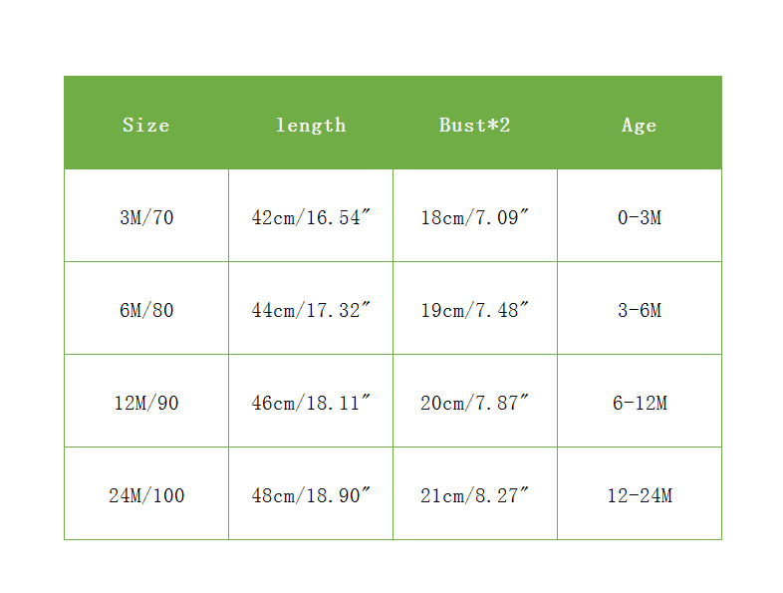Select the 19cm/7.48″ bust cell
The height and width of the screenshot is (593, 783).
point(475,310)
